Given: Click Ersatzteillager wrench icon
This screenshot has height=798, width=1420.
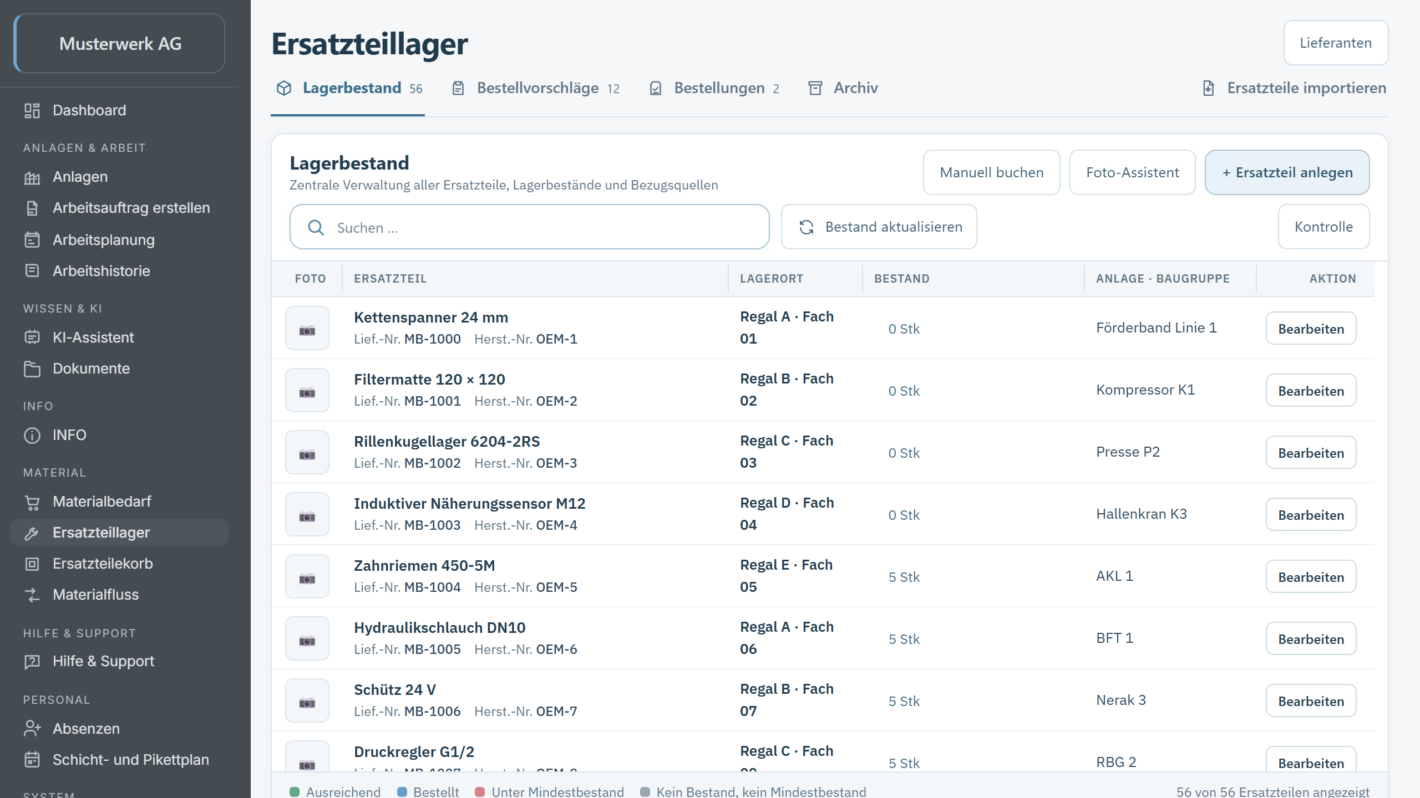Looking at the screenshot, I should pos(32,533).
